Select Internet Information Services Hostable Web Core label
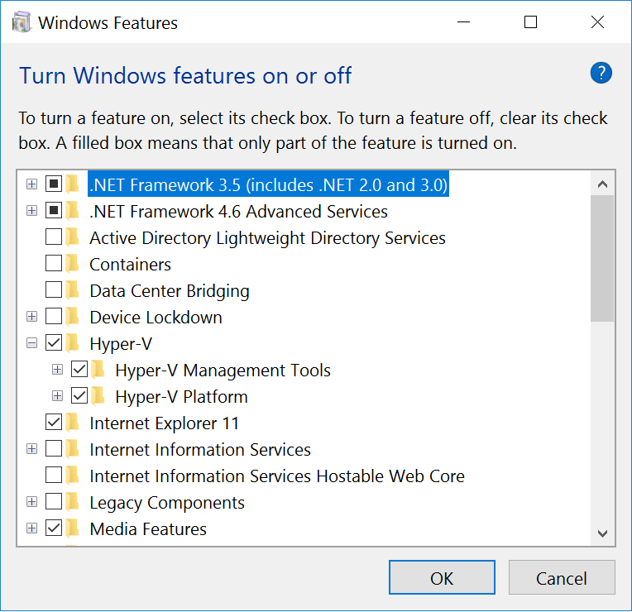 click(x=277, y=476)
